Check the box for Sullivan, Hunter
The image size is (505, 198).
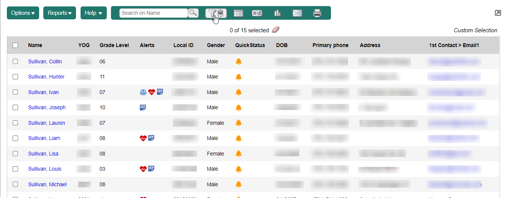15,77
